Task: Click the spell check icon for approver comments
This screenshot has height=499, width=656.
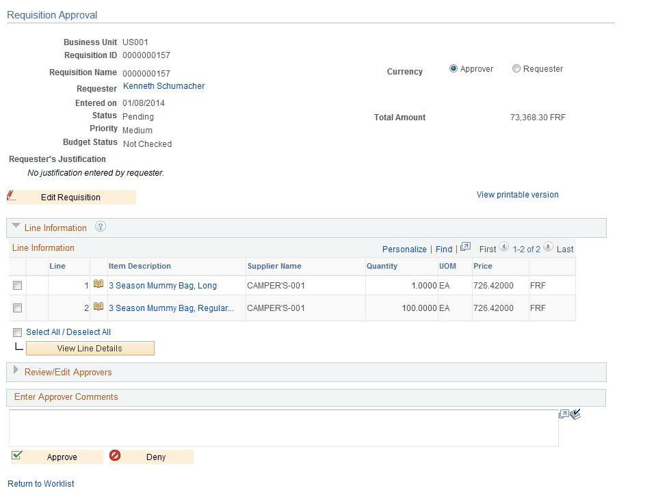Action: pyautogui.click(x=575, y=414)
